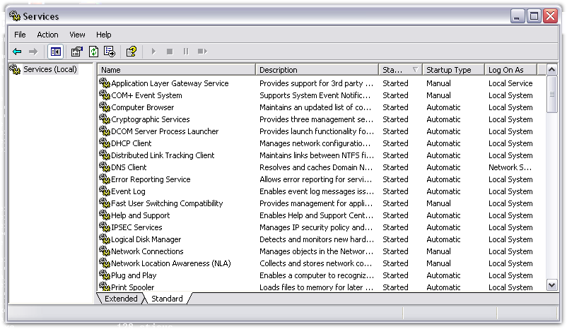This screenshot has width=567, height=329.
Task: Switch to the Extended tab
Action: (121, 299)
